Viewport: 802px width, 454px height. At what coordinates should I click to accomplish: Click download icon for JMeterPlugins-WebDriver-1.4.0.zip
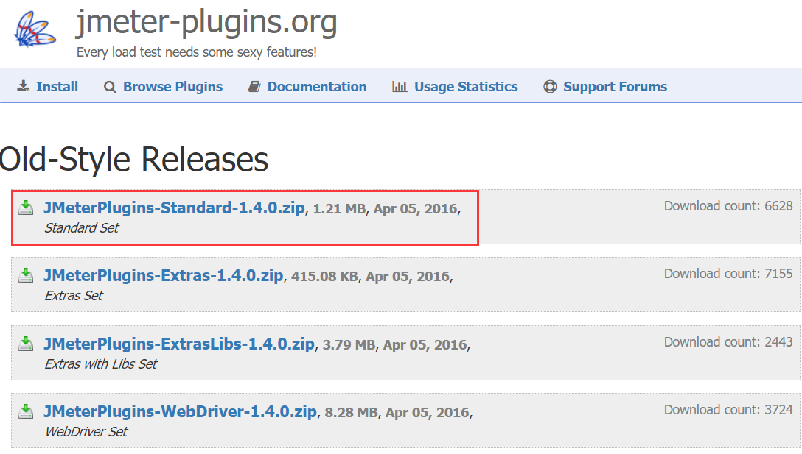click(26, 411)
